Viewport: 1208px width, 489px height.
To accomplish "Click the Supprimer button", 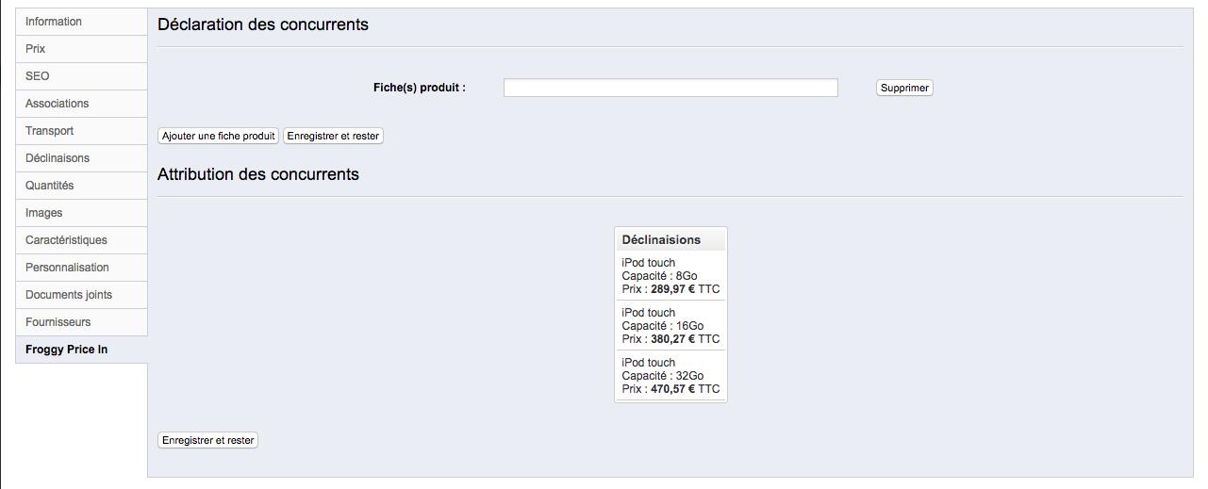I will point(904,88).
